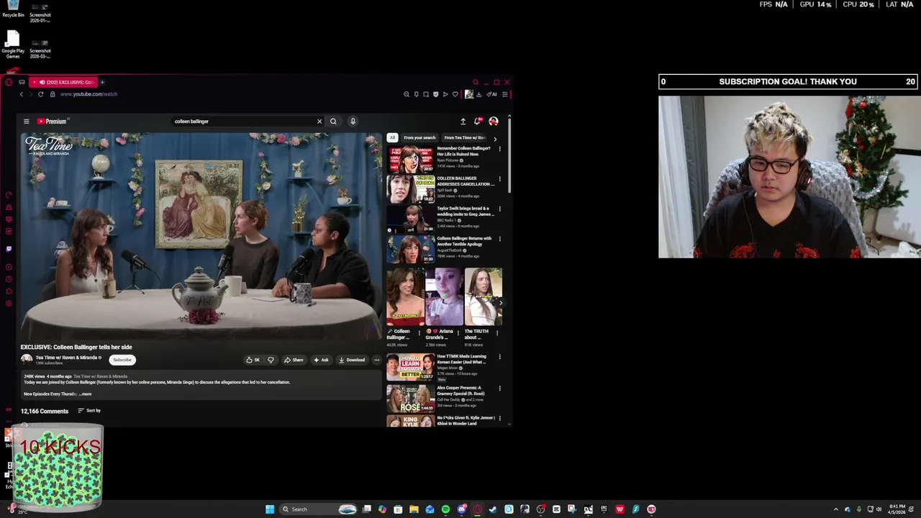Open the YouTube create/upload icon
The width and height of the screenshot is (921, 518).
(x=463, y=122)
